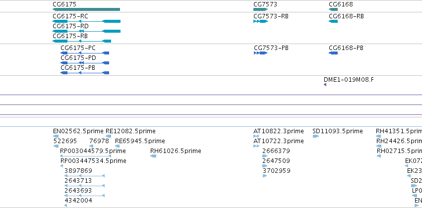
Task: Click the DME1-019M08.F purple marker
Action: click(325, 85)
